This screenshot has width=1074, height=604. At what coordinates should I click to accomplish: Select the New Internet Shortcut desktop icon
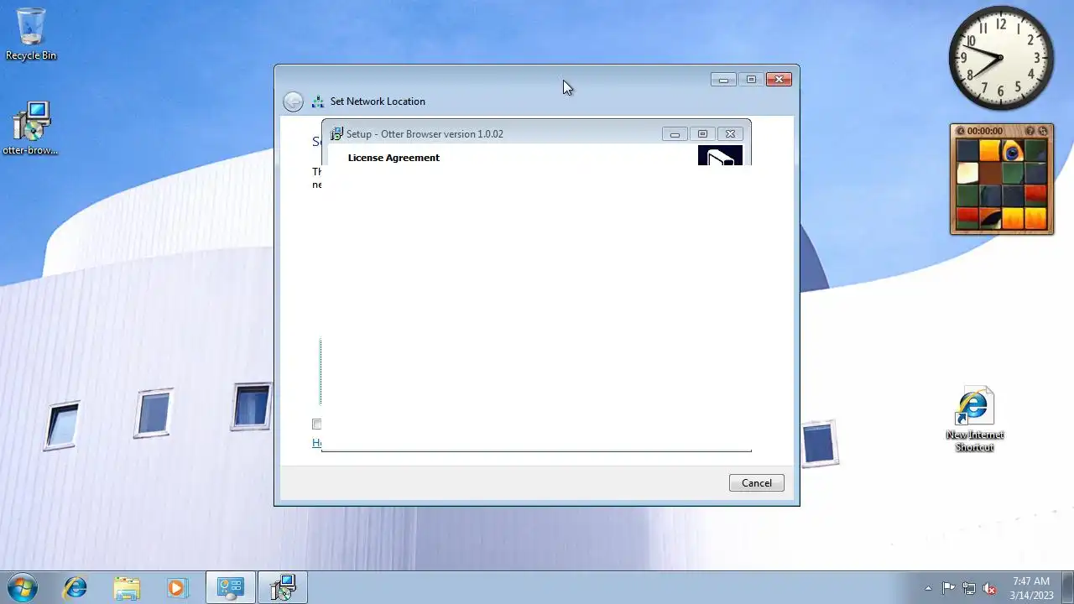pos(974,419)
